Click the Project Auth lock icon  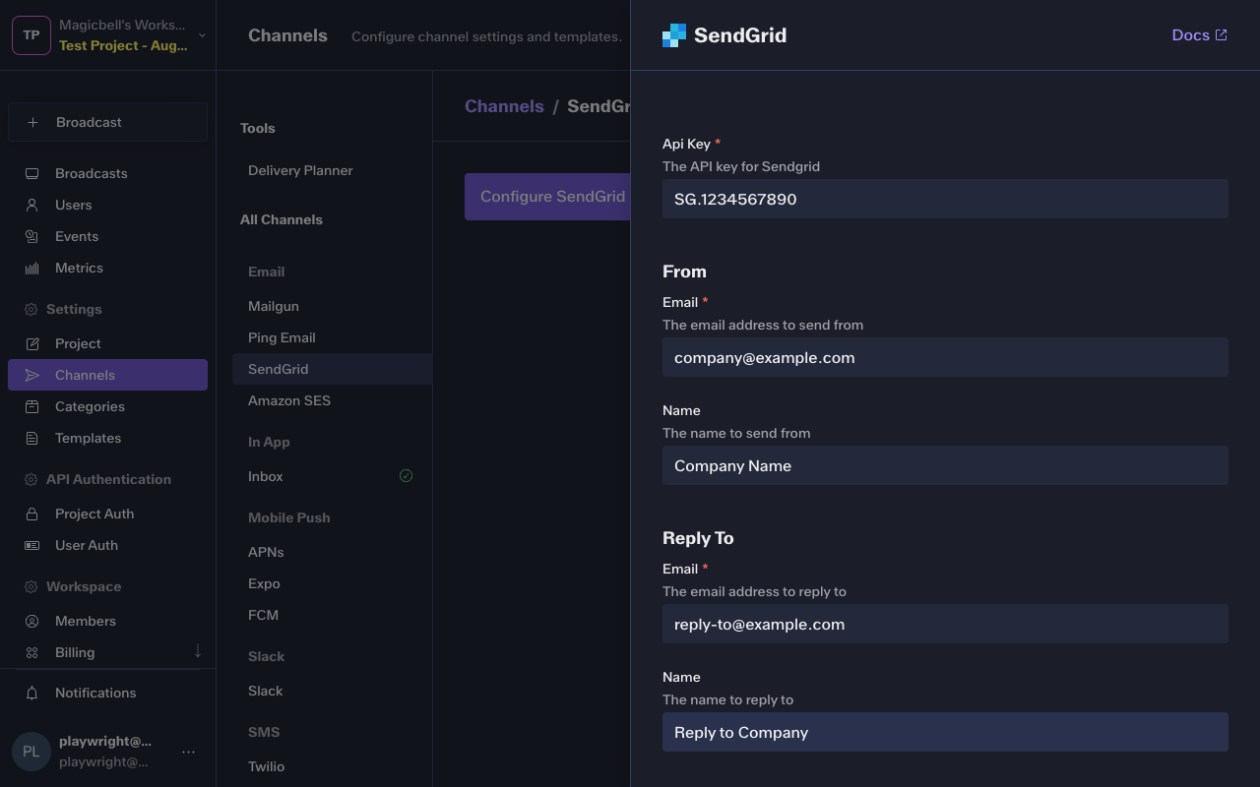pos(31,514)
